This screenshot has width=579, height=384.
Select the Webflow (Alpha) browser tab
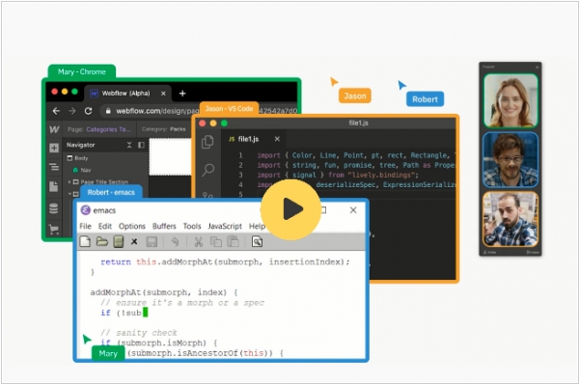pyautogui.click(x=127, y=94)
